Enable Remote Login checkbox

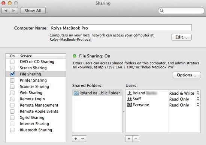click(12, 99)
